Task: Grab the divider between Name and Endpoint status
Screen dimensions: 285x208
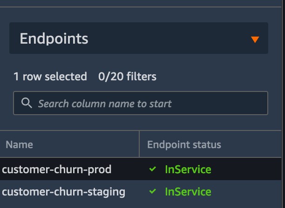Action: pos(139,144)
